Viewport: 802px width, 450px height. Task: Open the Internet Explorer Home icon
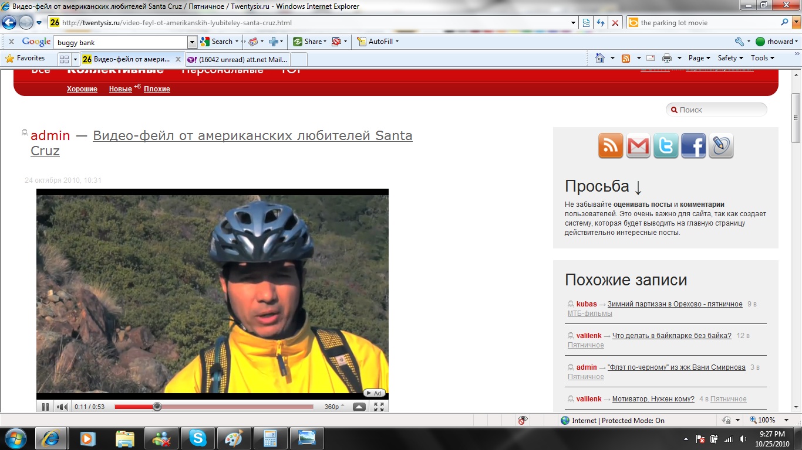point(600,58)
